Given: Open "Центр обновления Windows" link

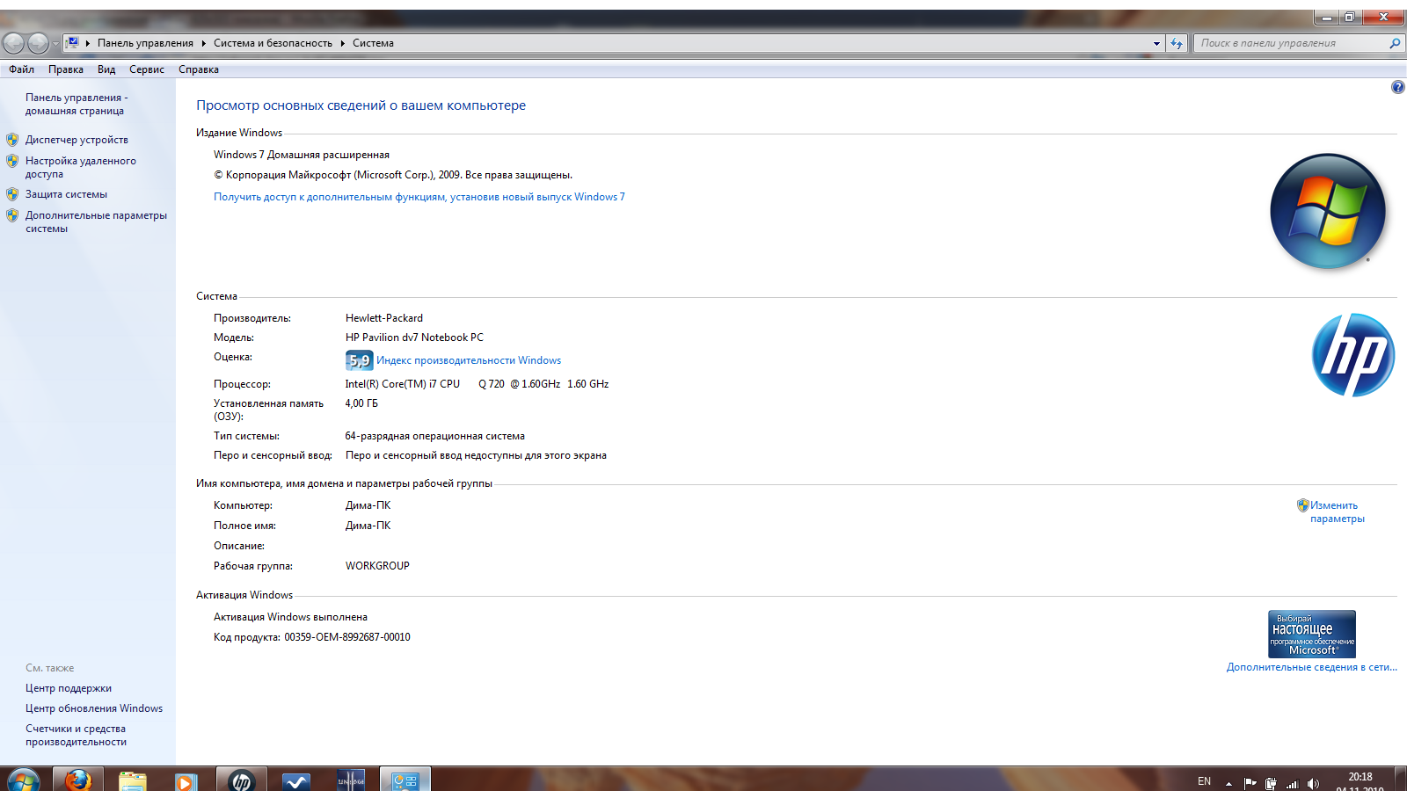Looking at the screenshot, I should 94,708.
